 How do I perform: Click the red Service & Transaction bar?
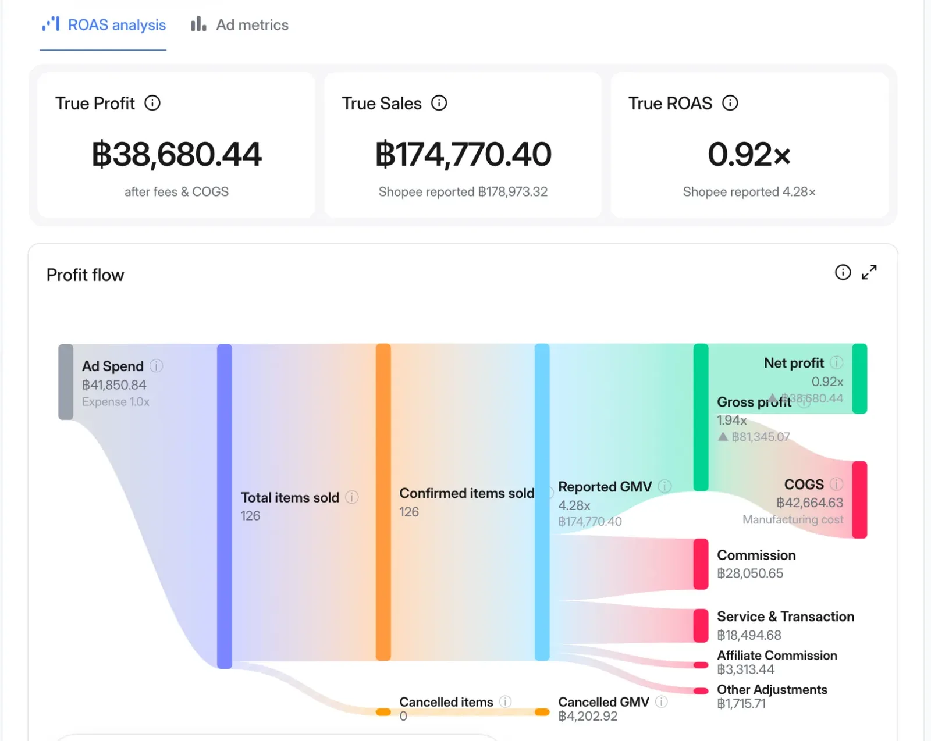(x=701, y=626)
